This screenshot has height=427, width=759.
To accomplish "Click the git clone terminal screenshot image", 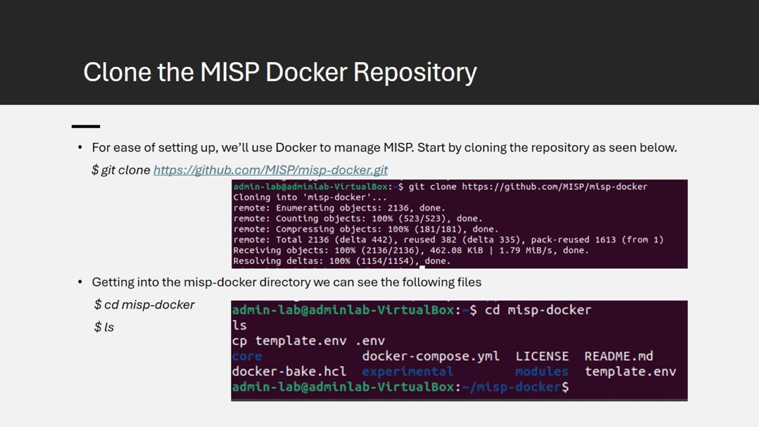I will (x=460, y=224).
